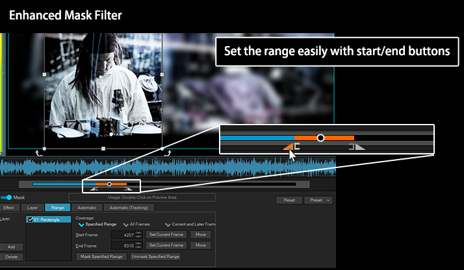464x270 pixels.
Task: Click the range end marker button on timeline
Action: tap(129, 189)
